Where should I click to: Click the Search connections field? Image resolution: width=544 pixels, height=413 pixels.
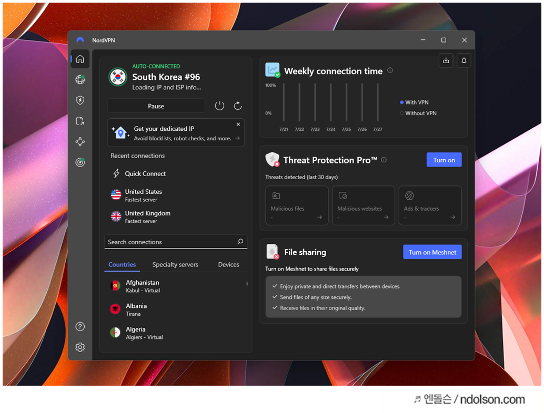click(176, 242)
